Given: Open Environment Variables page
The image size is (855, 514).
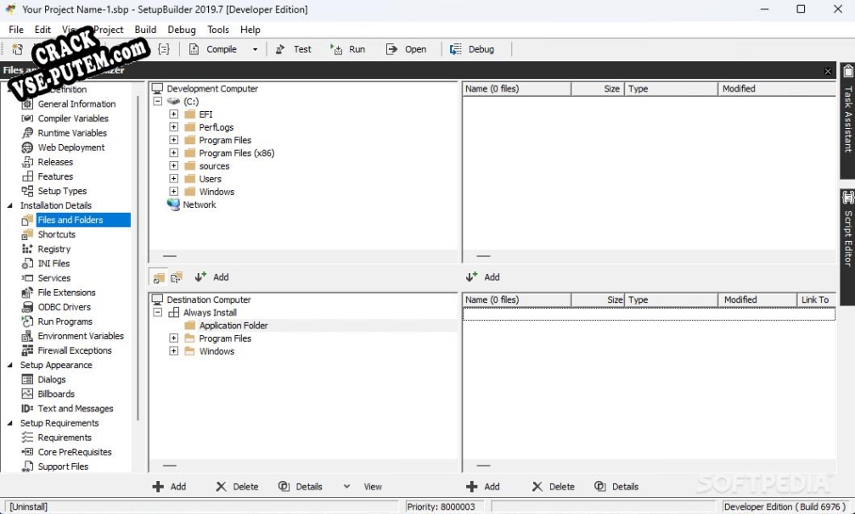Looking at the screenshot, I should click(x=81, y=336).
